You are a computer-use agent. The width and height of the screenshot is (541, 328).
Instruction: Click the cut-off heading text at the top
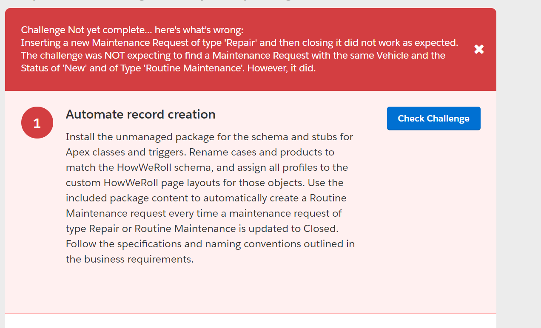[x=170, y=1]
